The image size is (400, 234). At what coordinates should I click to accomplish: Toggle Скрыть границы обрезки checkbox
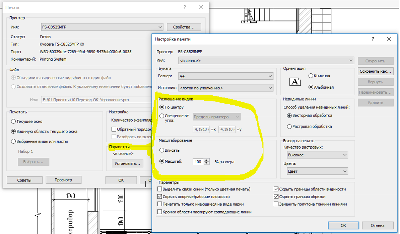(276, 196)
